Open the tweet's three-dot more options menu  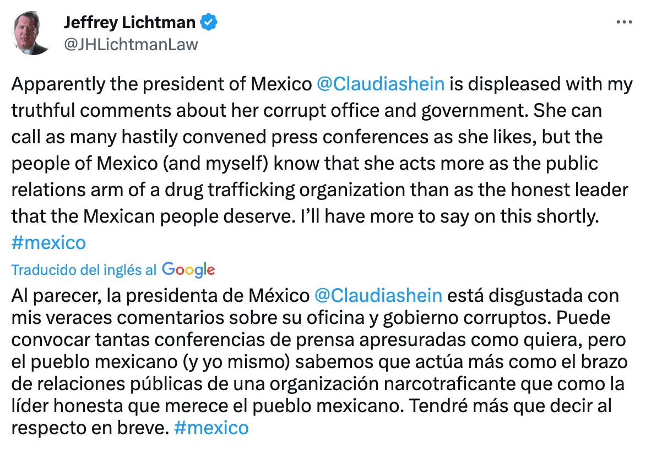click(624, 22)
